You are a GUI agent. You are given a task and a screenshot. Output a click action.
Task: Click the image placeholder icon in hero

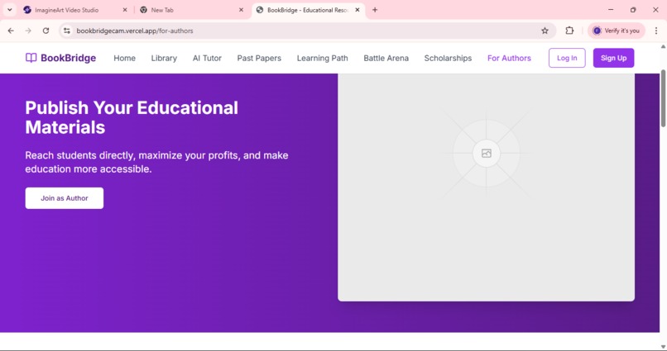point(487,154)
